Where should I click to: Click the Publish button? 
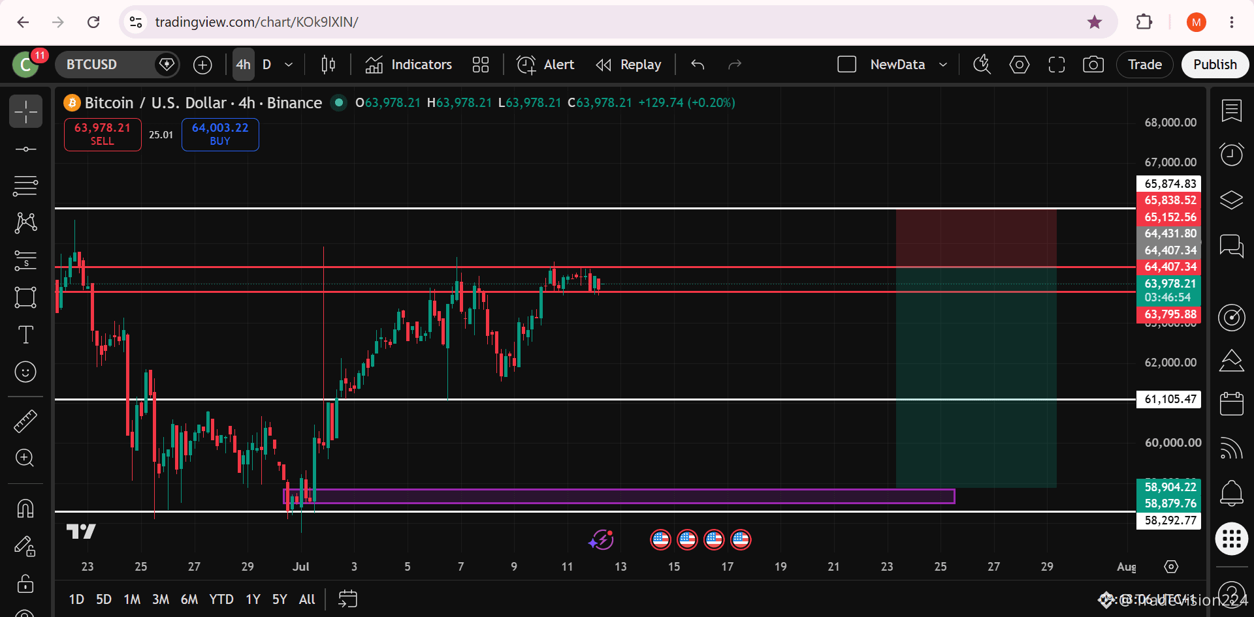[1215, 65]
